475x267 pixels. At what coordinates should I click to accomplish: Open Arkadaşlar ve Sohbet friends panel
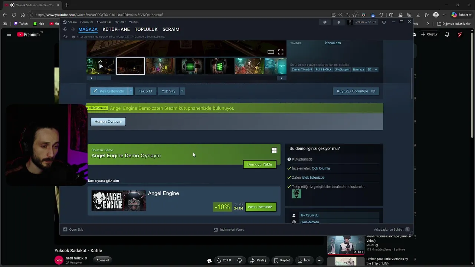point(392,230)
